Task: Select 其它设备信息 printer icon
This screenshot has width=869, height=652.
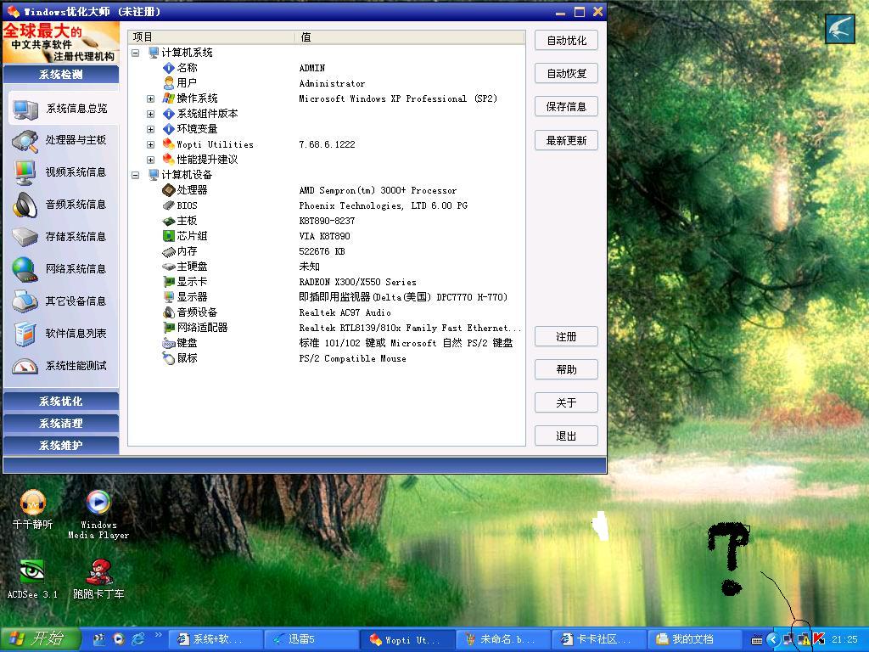Action: pos(25,301)
